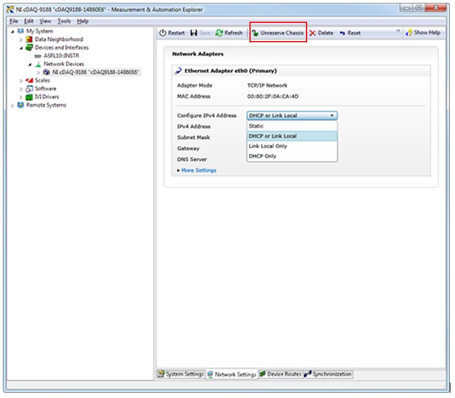Click the Scales icon in tree
Viewport: 455px width, 398px height.
point(29,81)
